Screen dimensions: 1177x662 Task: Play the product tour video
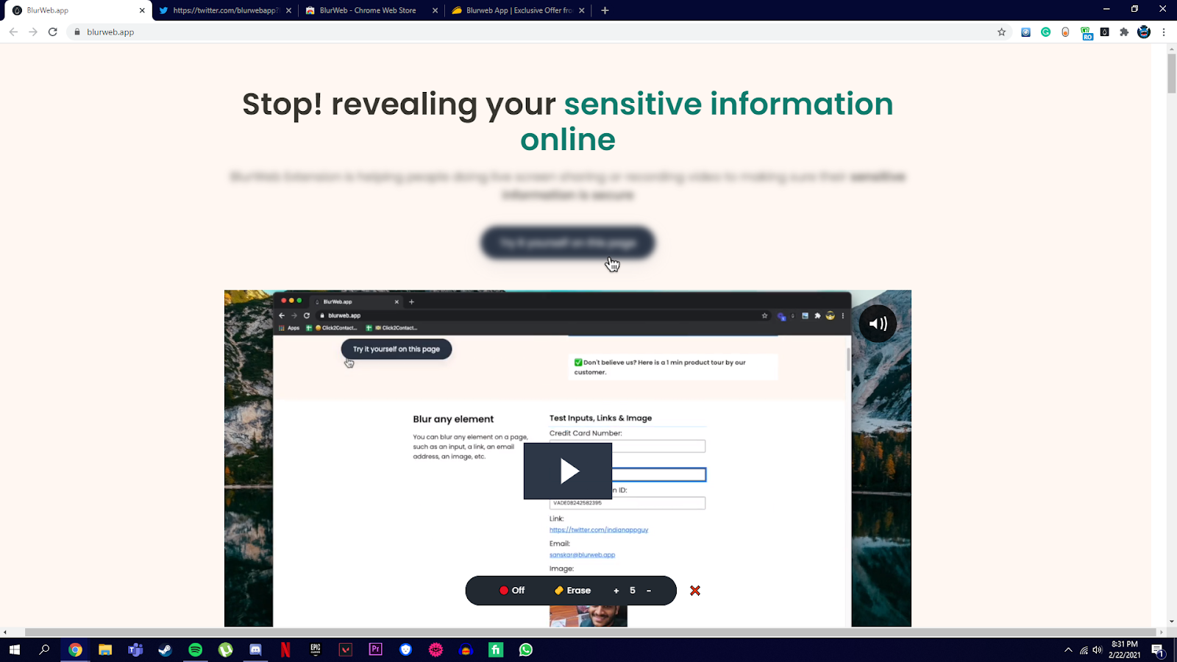click(x=568, y=471)
